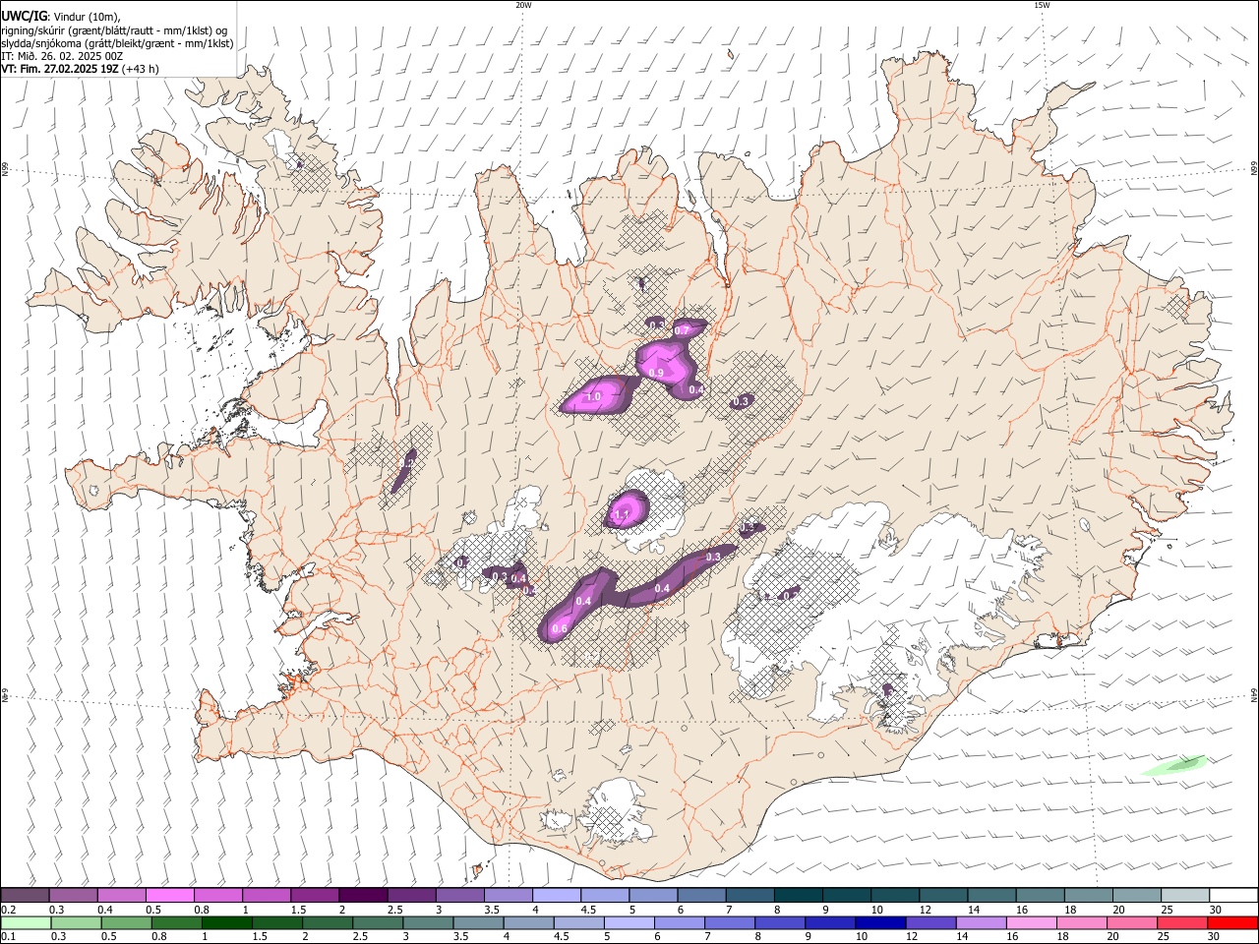Viewport: 1259px width, 944px height.
Task: Select the pale green 0.1 rain scale swatch
Action: [x=27, y=923]
